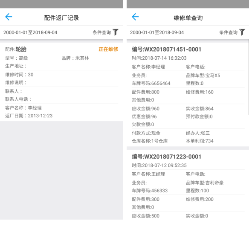The image size is (249, 226).
Task: Tap 品牌车型:吉利帝豪 field
Action: (205, 183)
